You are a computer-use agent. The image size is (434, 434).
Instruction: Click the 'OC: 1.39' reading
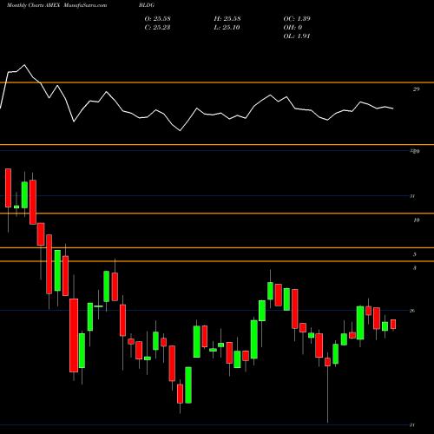pos(297,19)
